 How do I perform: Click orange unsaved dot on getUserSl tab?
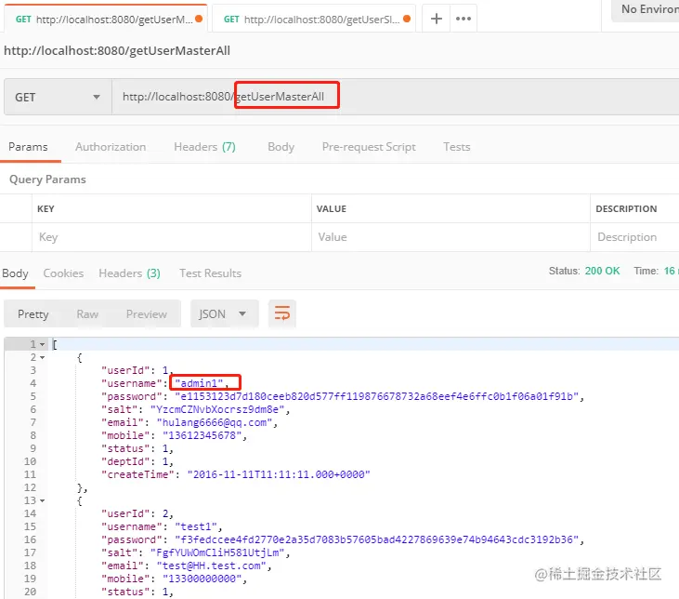pos(406,19)
